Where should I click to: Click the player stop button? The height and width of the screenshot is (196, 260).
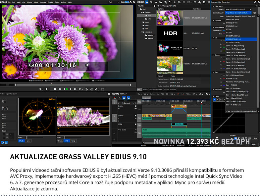(x=55, y=89)
